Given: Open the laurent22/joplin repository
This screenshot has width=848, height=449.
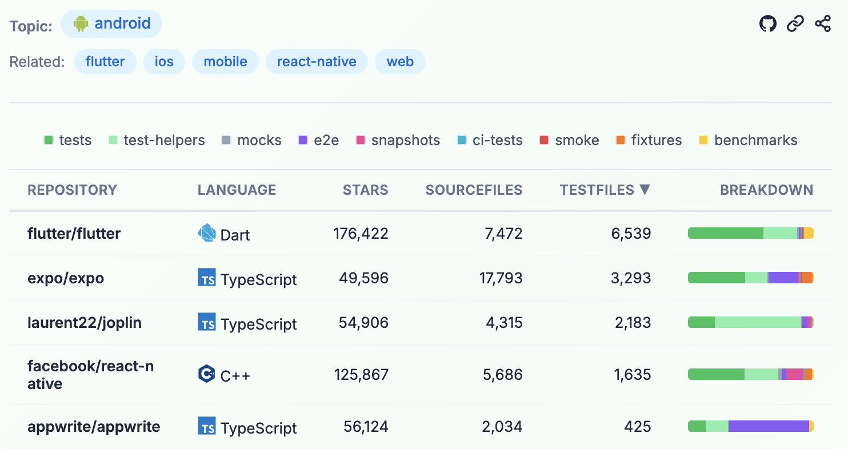Looking at the screenshot, I should pyautogui.click(x=85, y=322).
